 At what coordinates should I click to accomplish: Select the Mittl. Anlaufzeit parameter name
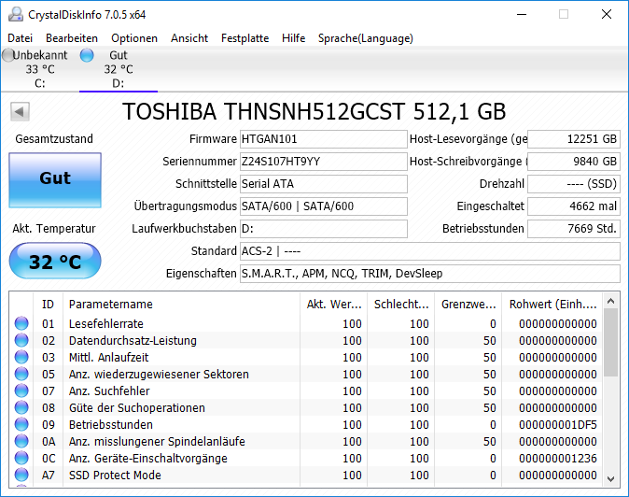108,357
